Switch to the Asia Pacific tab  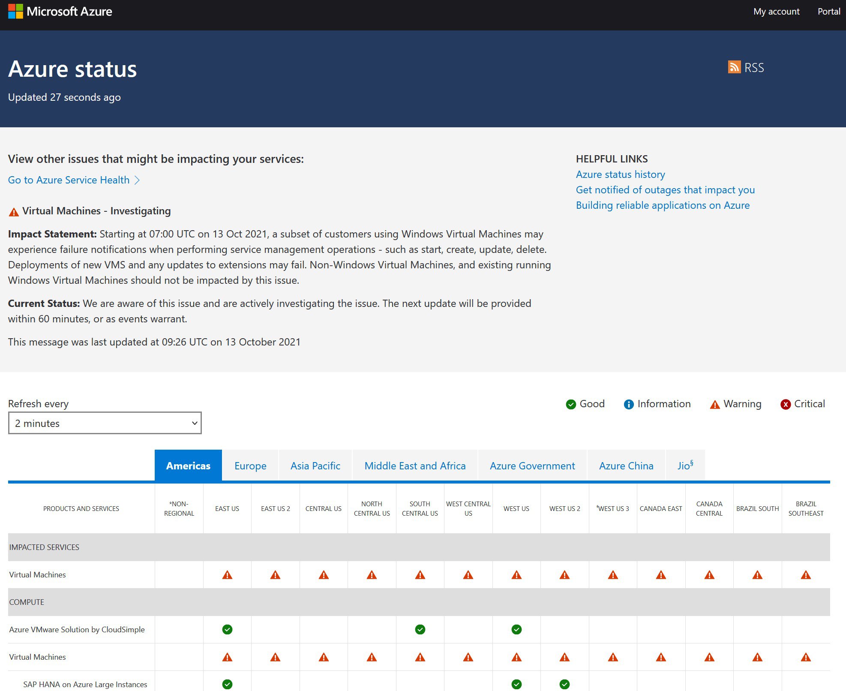pos(315,466)
